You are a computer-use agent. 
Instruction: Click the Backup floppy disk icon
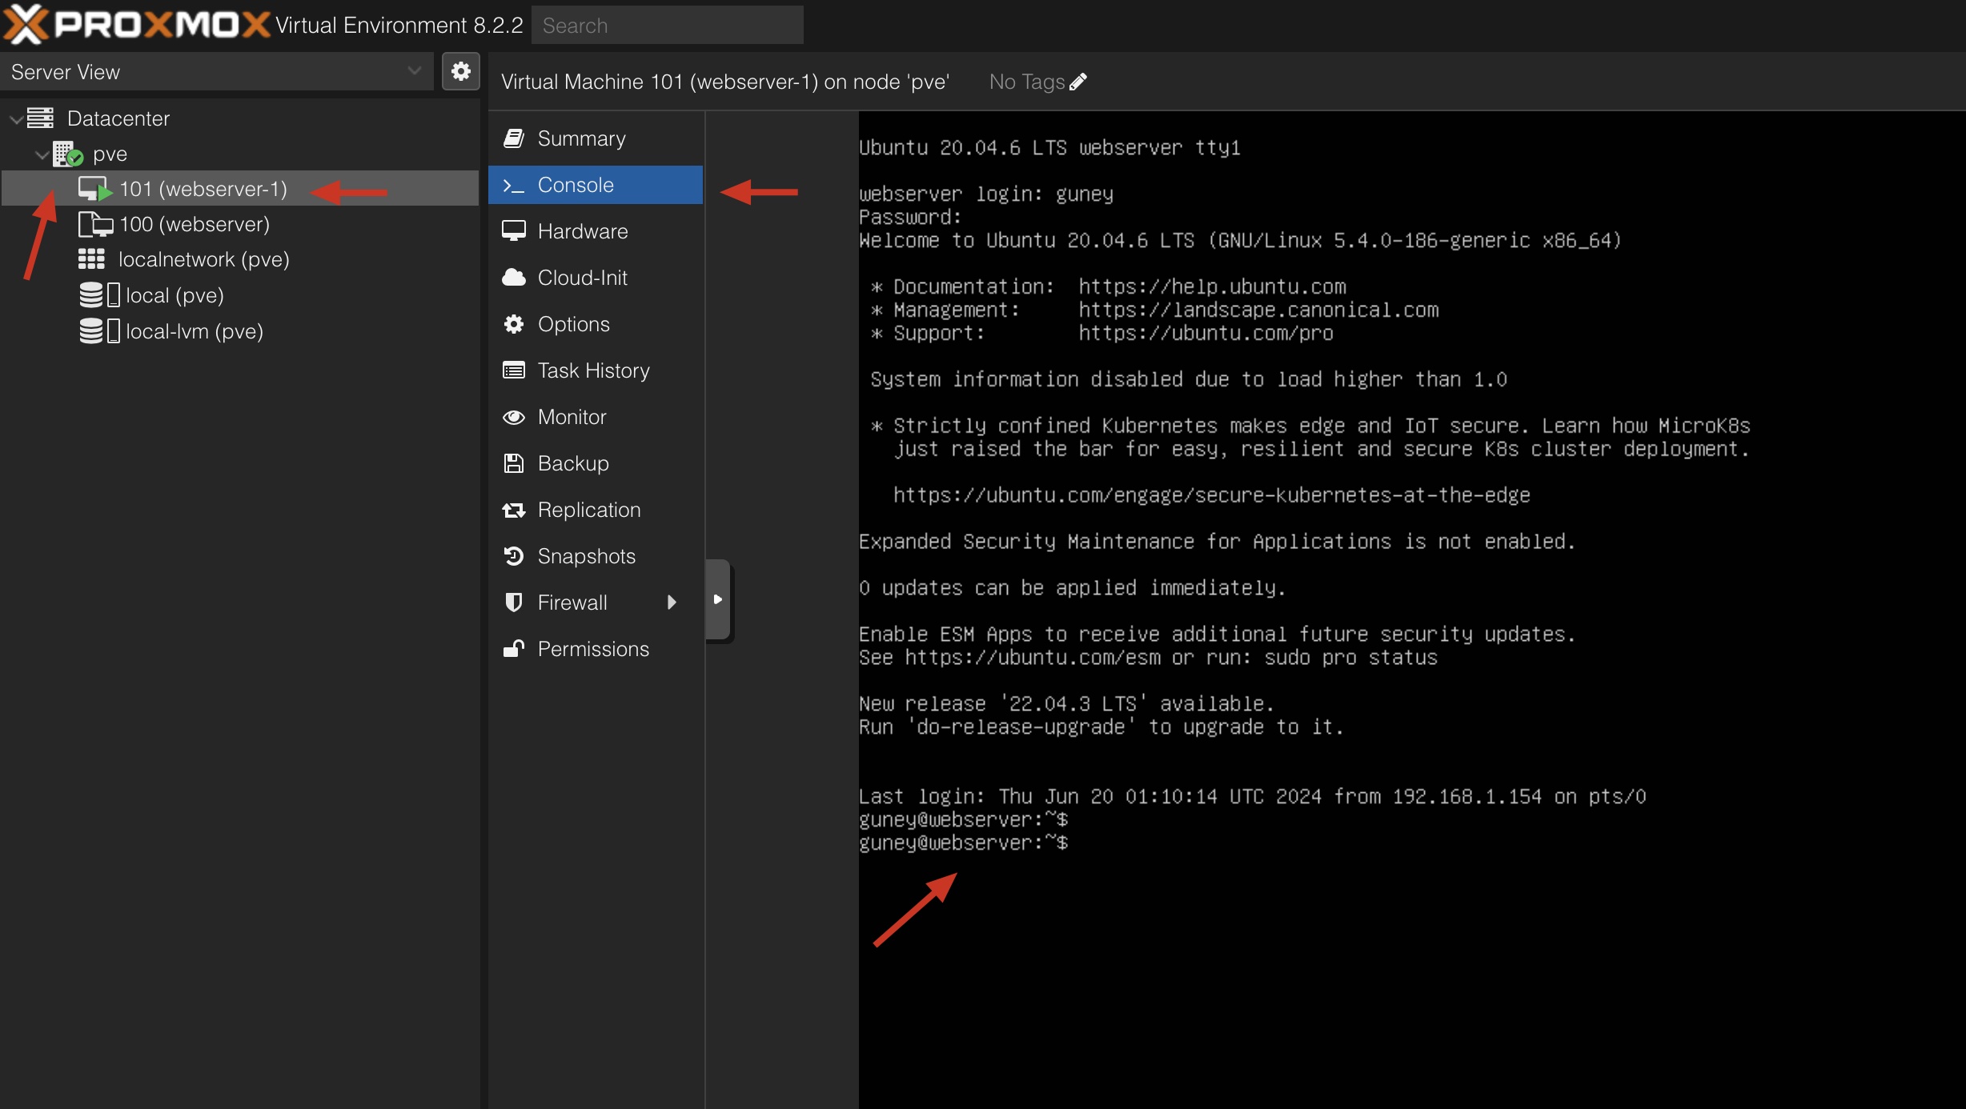tap(513, 463)
